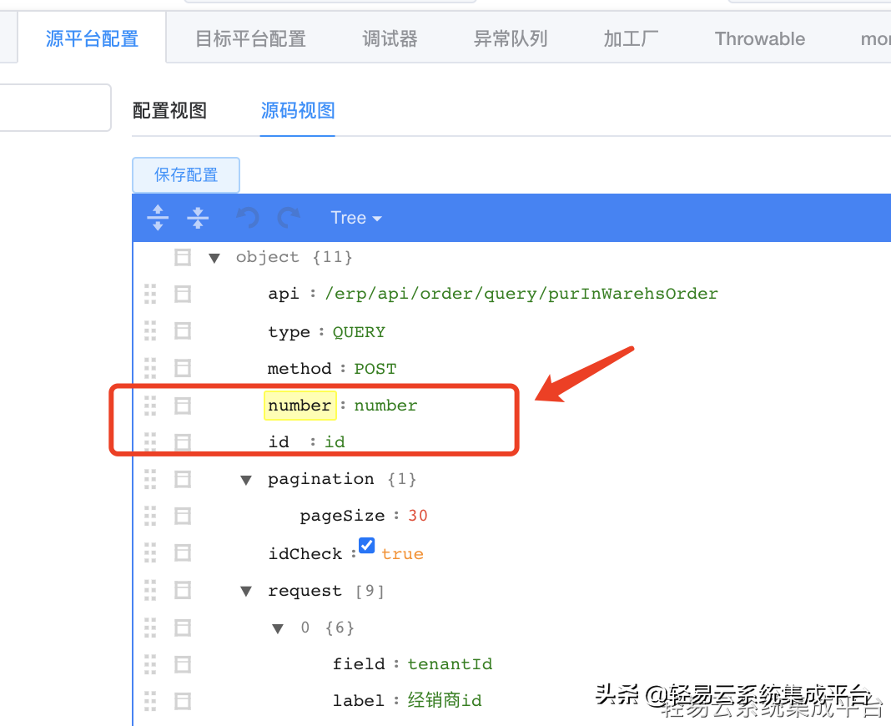Click the QUERY type value

(359, 332)
